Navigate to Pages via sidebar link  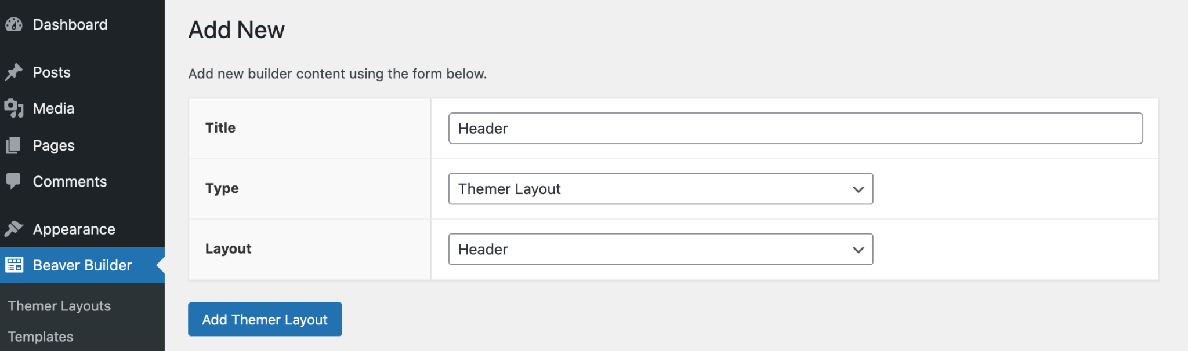point(54,145)
